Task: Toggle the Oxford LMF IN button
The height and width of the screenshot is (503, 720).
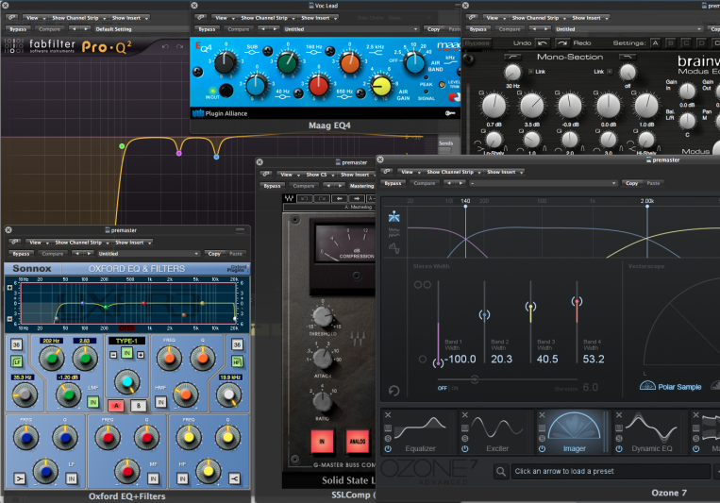Action: [x=93, y=402]
